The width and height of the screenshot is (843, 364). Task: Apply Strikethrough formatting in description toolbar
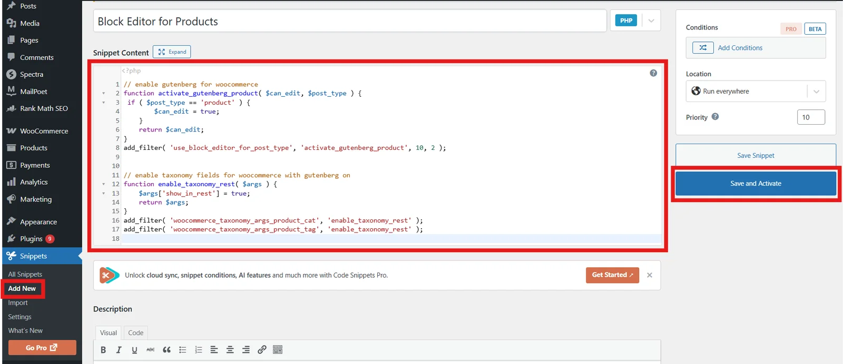coord(151,350)
